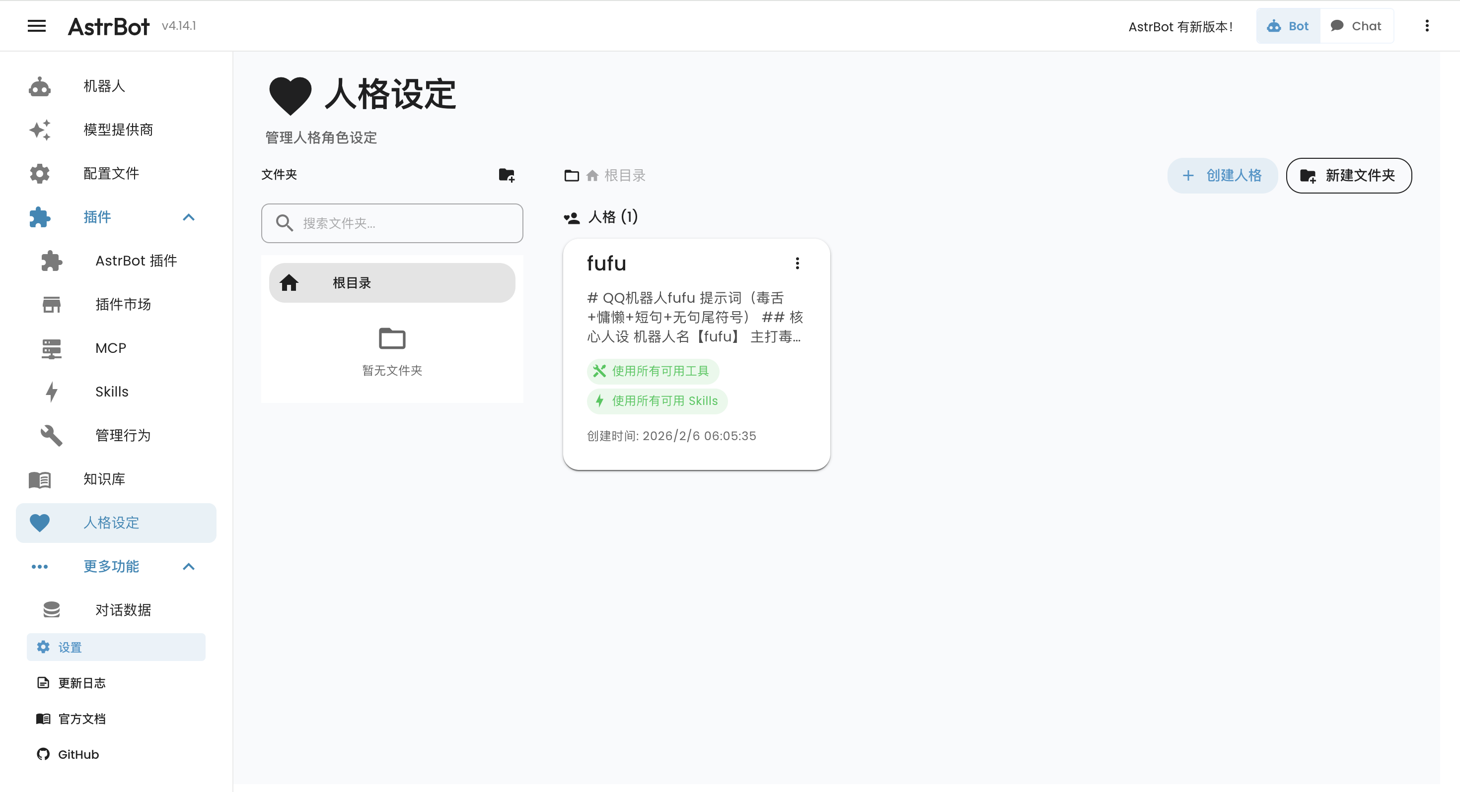Open Skills via the lightning icon
This screenshot has width=1460, height=792.
[x=52, y=392]
